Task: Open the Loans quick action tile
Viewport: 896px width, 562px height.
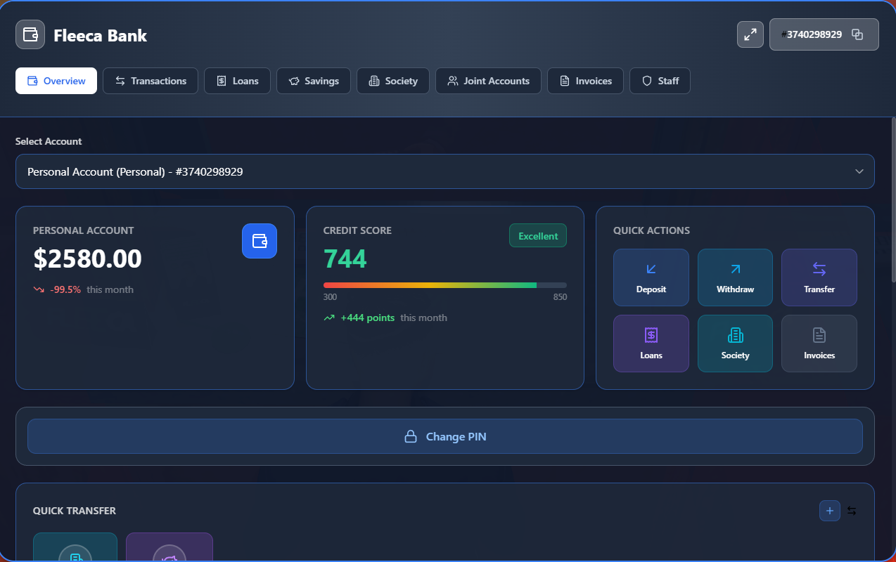Action: click(x=651, y=344)
